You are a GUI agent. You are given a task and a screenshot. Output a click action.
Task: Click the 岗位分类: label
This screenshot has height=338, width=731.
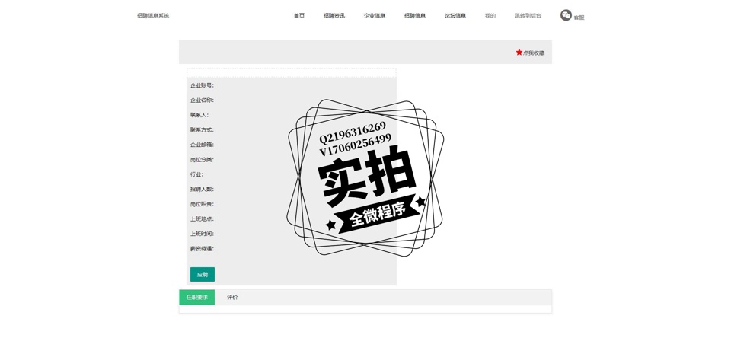[202, 160]
